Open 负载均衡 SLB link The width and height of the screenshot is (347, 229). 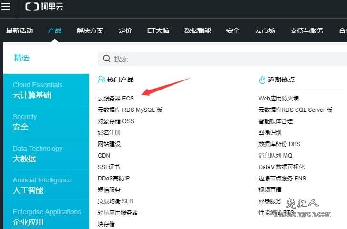click(115, 201)
